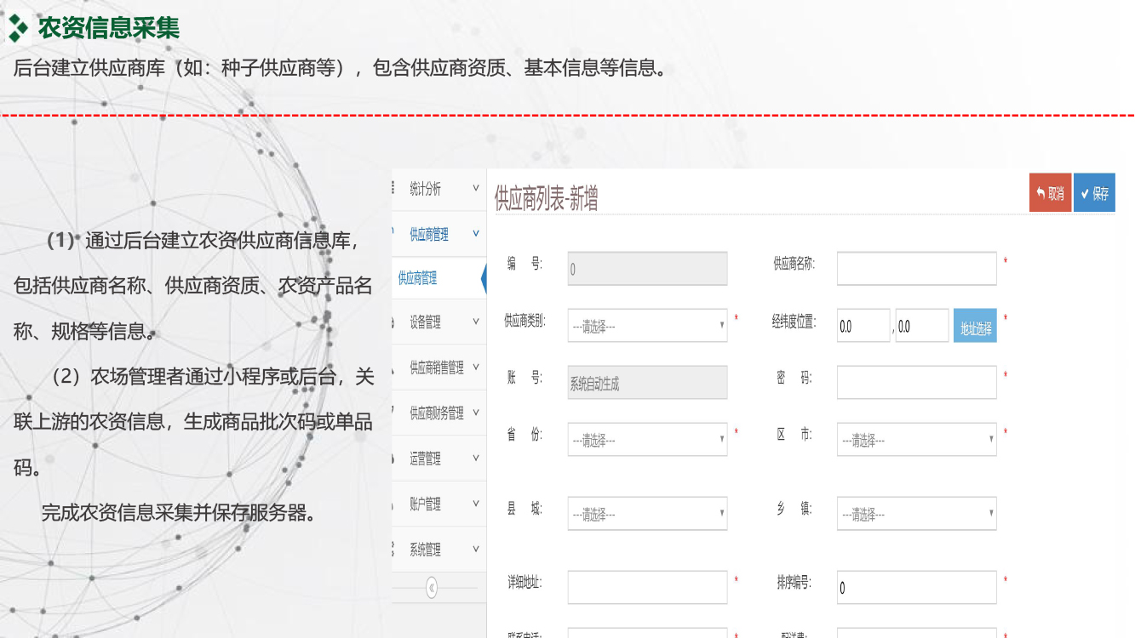Open the 乡镇 dropdown list

coord(916,514)
